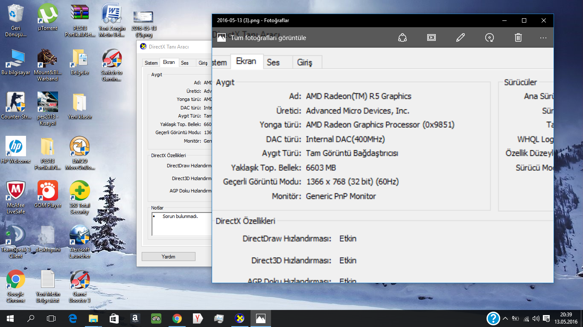The width and height of the screenshot is (583, 327).
Task: Select Yeni Zengin Metin Belgesi Word icon
Action: (112, 20)
